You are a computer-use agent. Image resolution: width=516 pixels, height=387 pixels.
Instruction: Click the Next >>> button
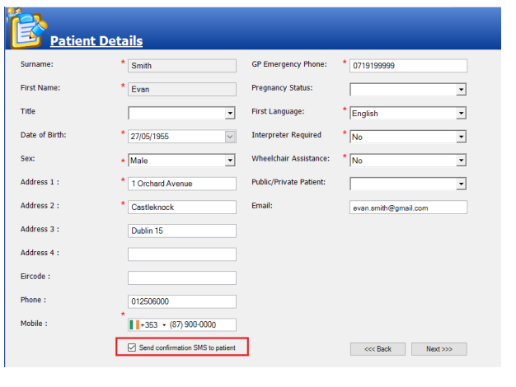439,349
